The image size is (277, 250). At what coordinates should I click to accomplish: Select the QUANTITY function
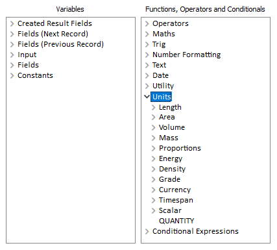pos(176,221)
